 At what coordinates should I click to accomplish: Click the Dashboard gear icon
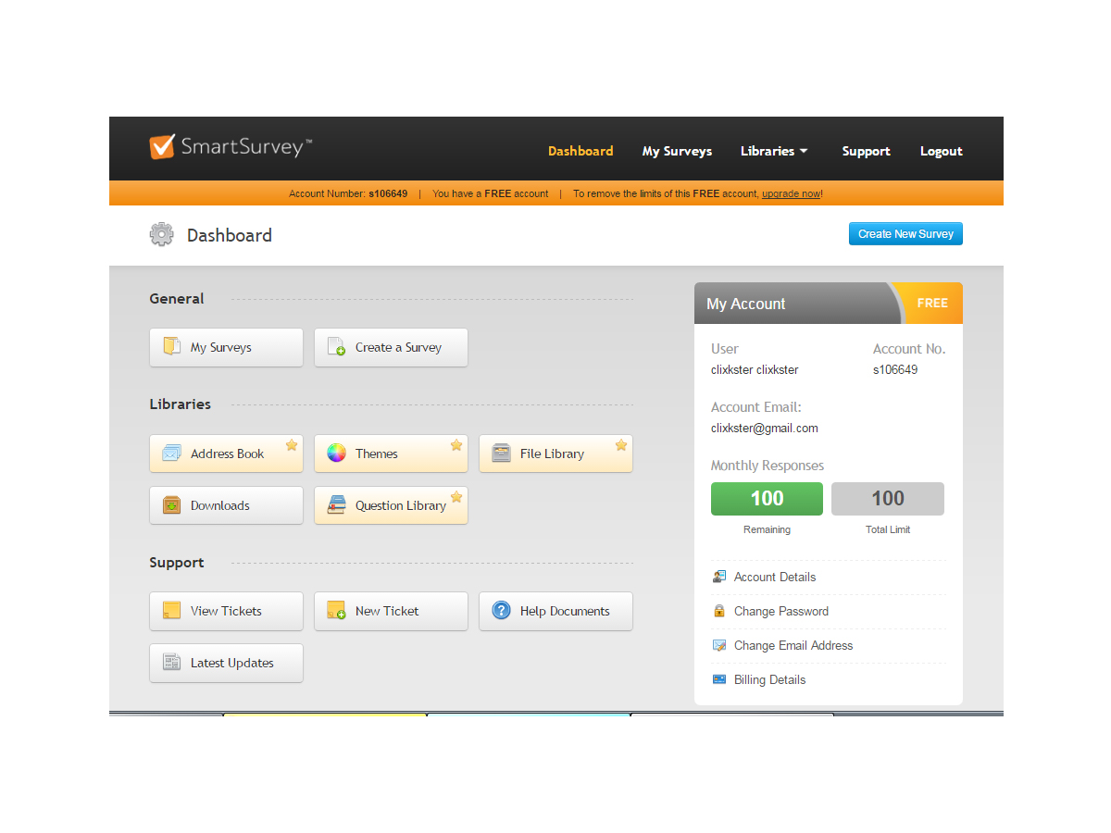click(162, 235)
